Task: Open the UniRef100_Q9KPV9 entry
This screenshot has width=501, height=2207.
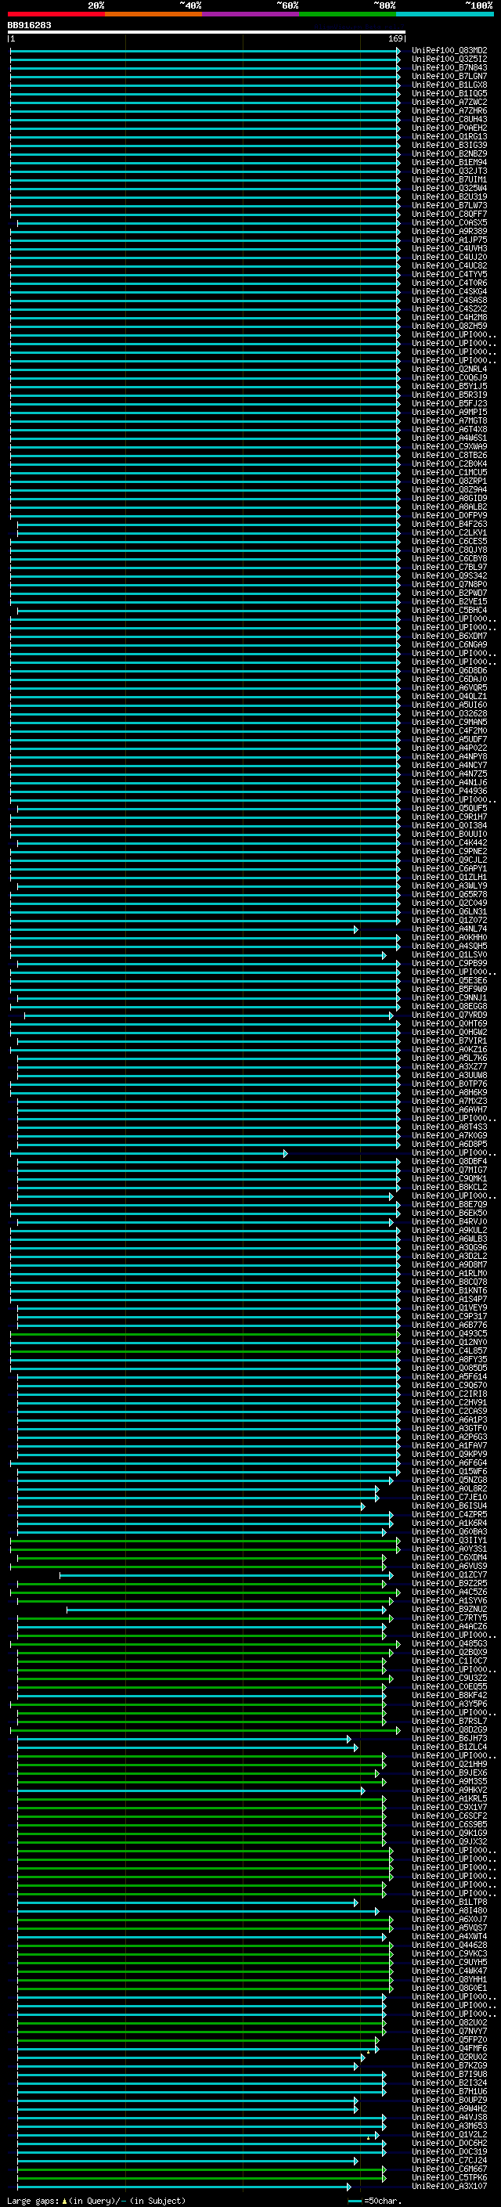Action: (x=449, y=1454)
